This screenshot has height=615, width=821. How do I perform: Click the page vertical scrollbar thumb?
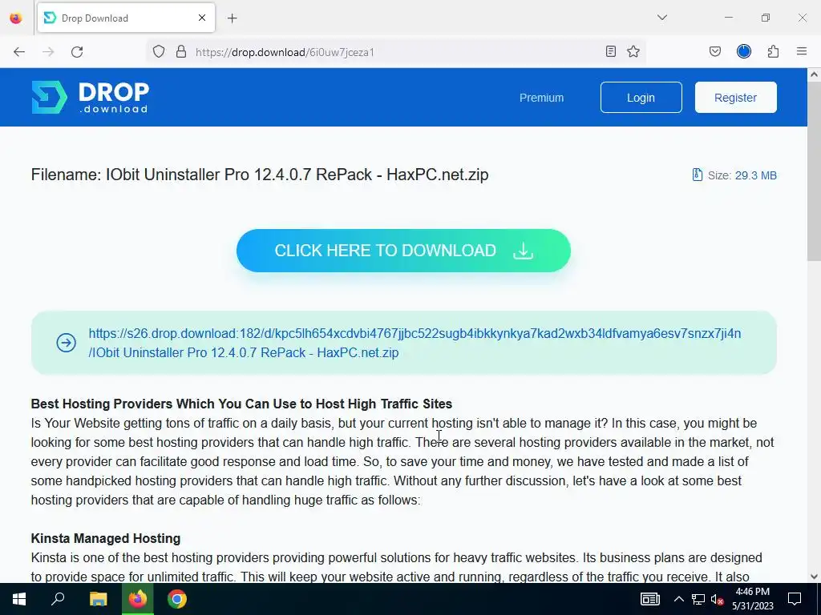pos(815,173)
